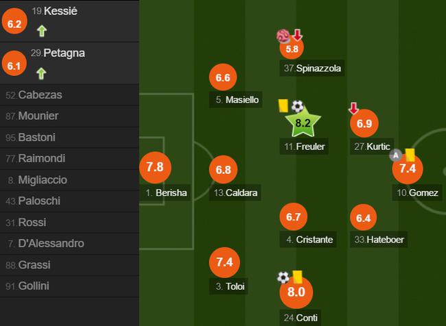
Task: Select bench player Paloschi in the list
Action: (x=69, y=201)
